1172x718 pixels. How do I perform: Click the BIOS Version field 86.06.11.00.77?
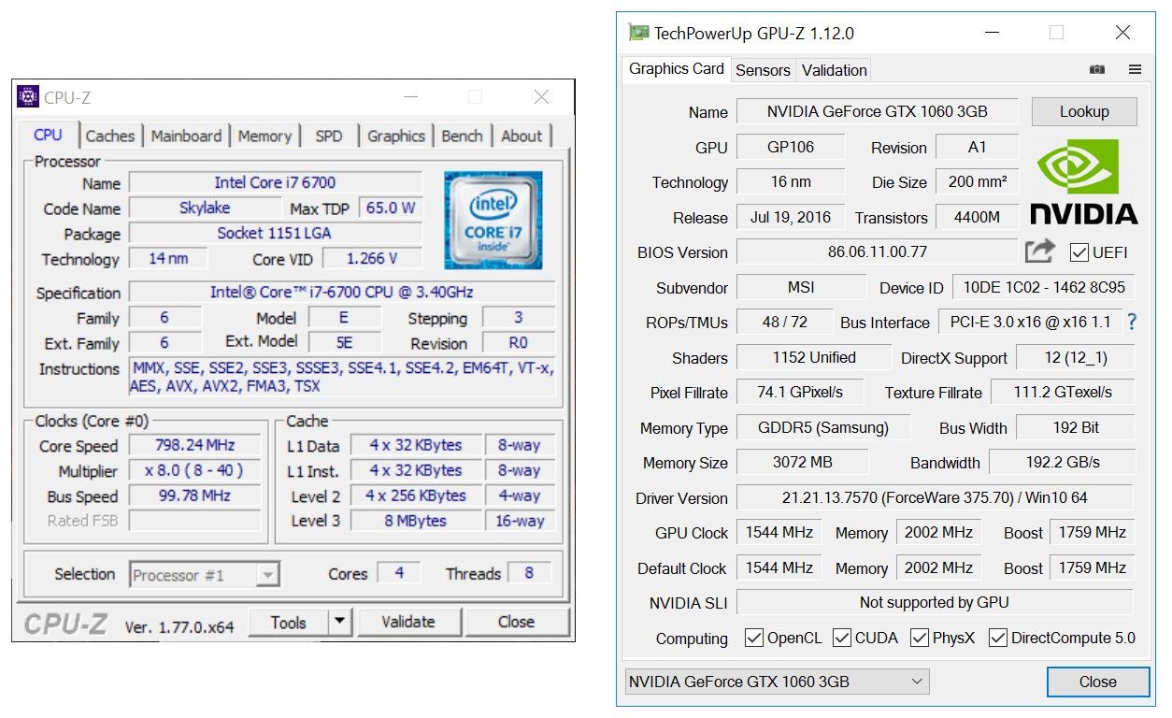tap(878, 251)
